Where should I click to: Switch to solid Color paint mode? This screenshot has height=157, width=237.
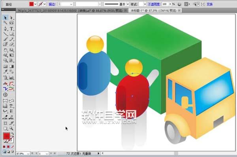[x=4, y=147]
